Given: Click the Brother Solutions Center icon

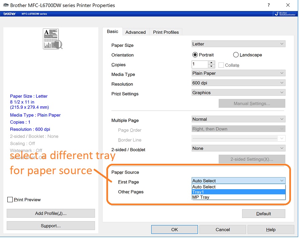Looking at the screenshot, I should pos(285,14).
